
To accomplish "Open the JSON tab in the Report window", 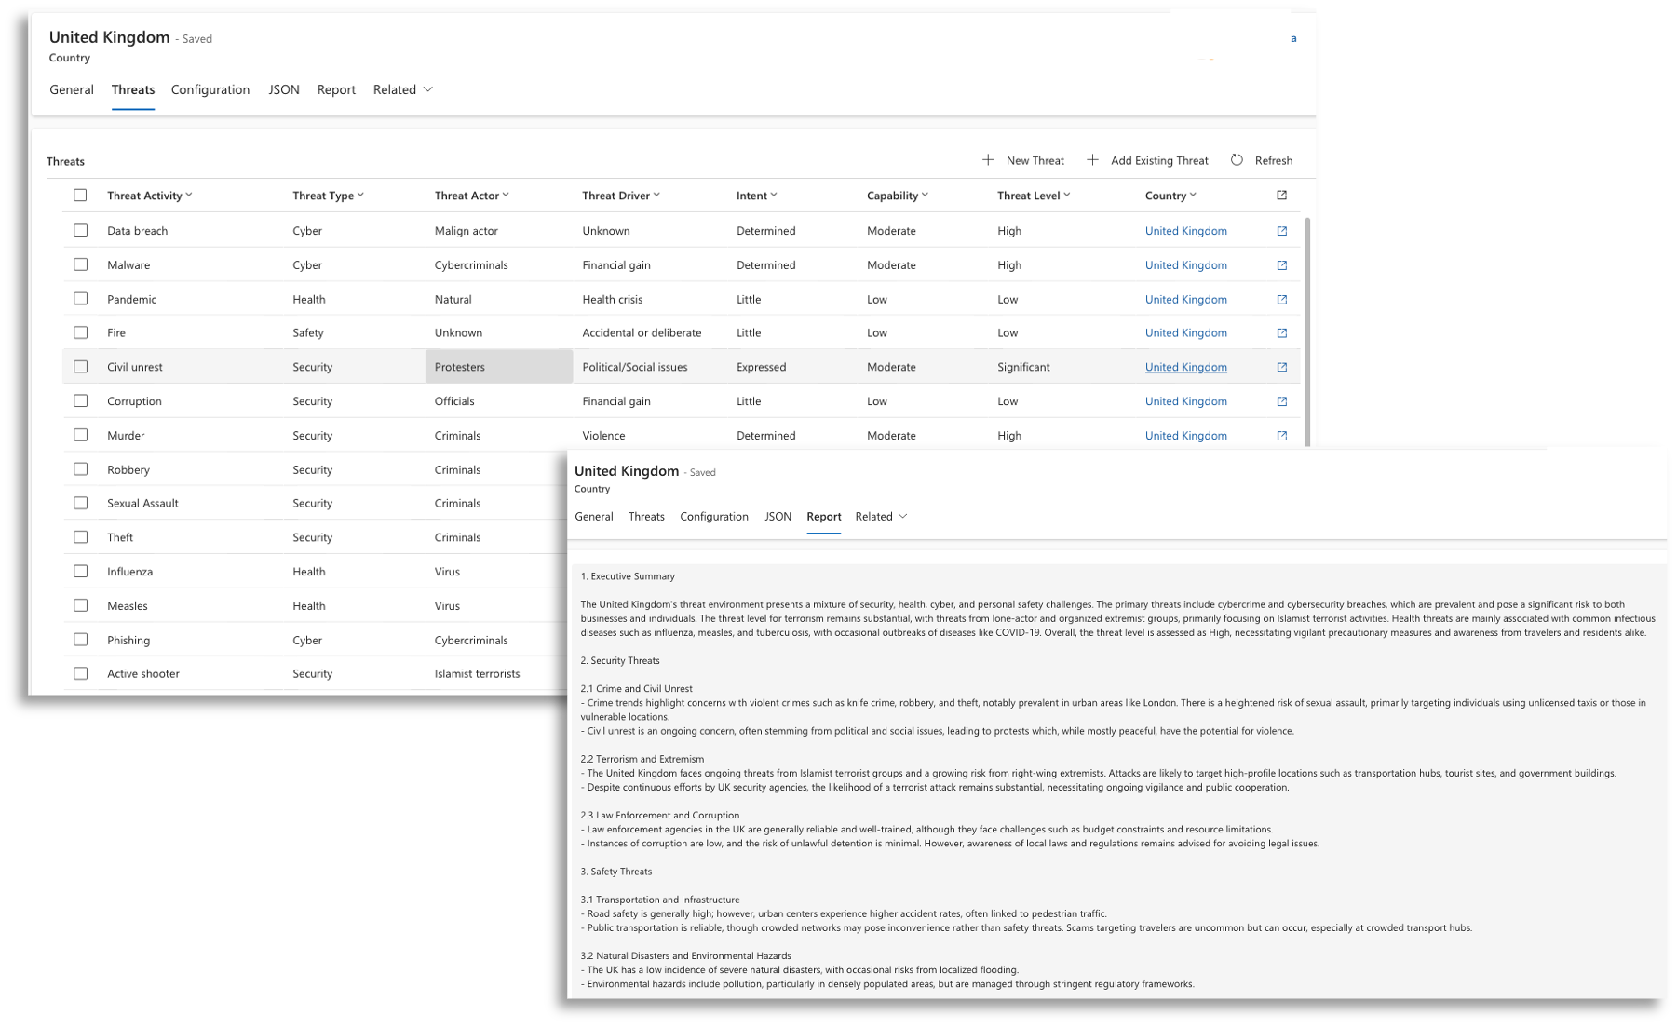I will click(x=778, y=517).
